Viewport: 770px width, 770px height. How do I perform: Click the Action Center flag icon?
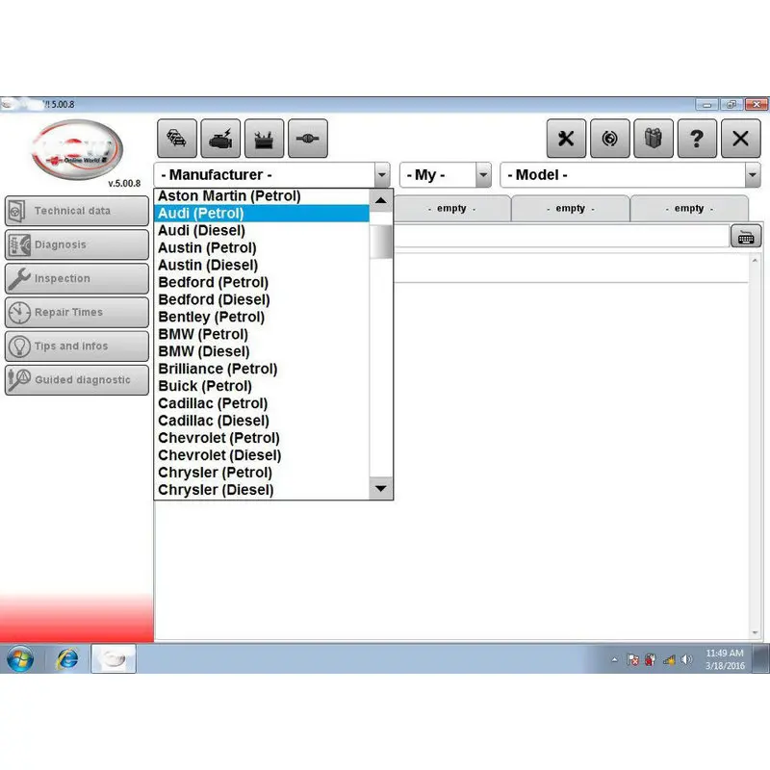point(633,659)
